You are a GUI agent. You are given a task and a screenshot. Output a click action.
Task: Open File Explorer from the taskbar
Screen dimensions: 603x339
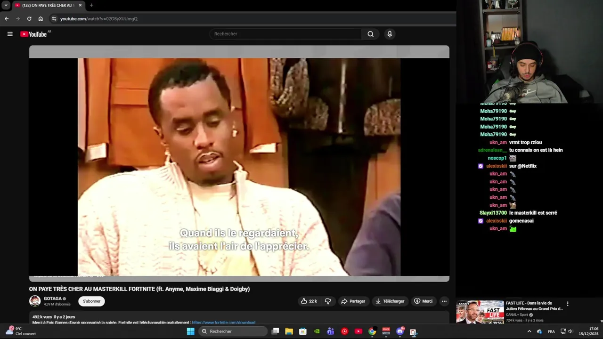click(289, 331)
